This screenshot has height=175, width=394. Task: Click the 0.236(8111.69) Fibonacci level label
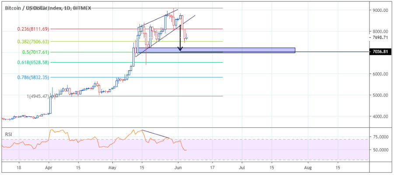[33, 29]
